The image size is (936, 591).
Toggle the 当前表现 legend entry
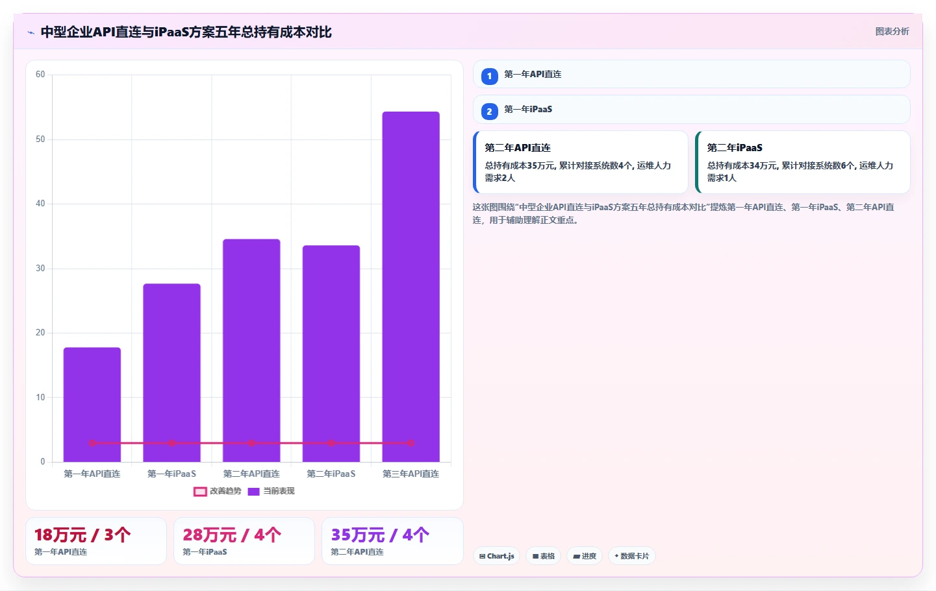(271, 491)
